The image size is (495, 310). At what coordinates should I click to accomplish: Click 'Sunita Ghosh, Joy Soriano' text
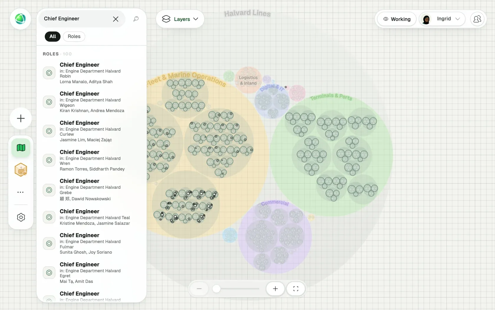pos(86,252)
